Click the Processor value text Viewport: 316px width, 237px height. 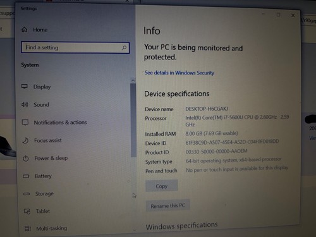point(237,121)
